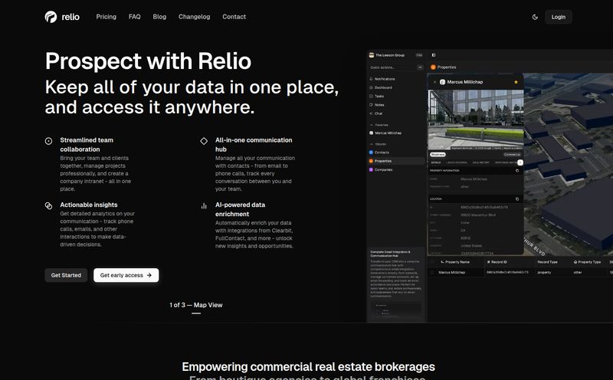
Task: Click the 'property' record type cell
Action: [544, 272]
